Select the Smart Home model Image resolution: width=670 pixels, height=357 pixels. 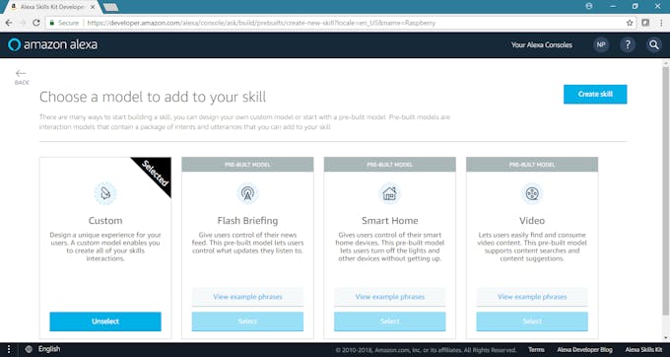click(390, 321)
